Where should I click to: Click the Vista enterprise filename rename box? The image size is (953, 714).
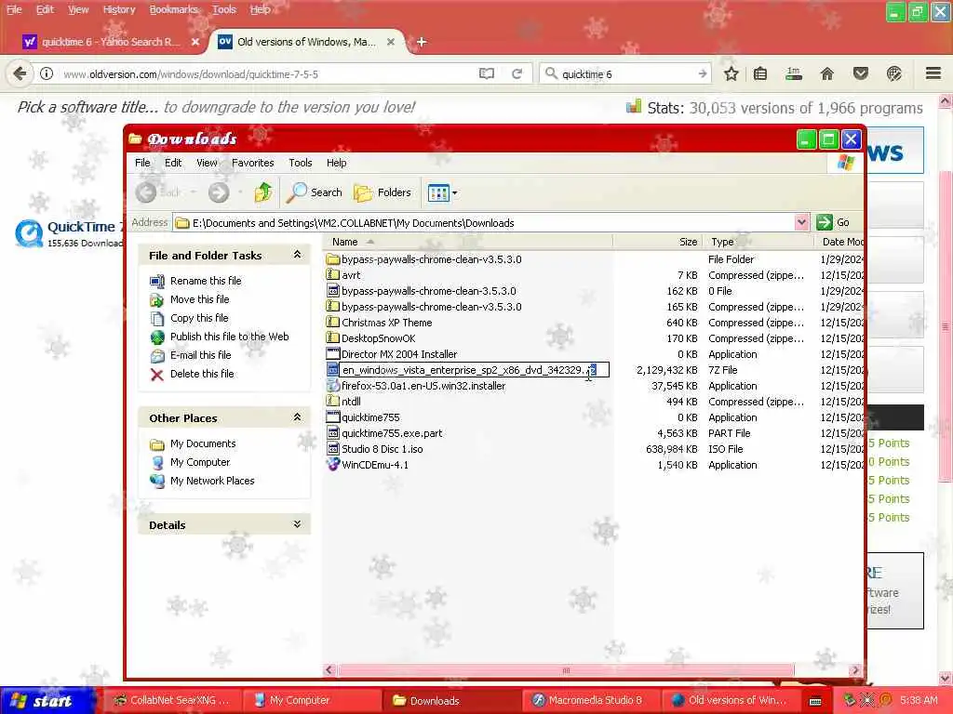click(x=474, y=370)
